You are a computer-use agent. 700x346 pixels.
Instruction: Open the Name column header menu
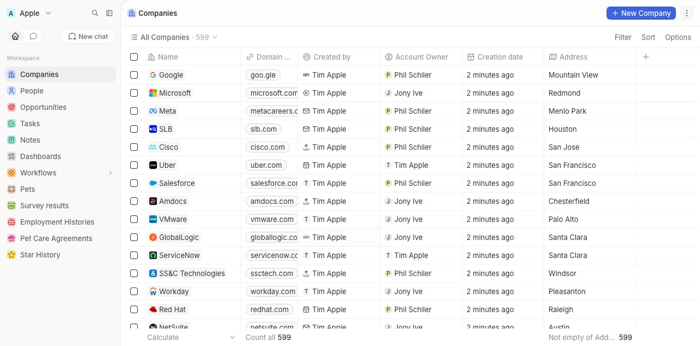click(x=191, y=57)
